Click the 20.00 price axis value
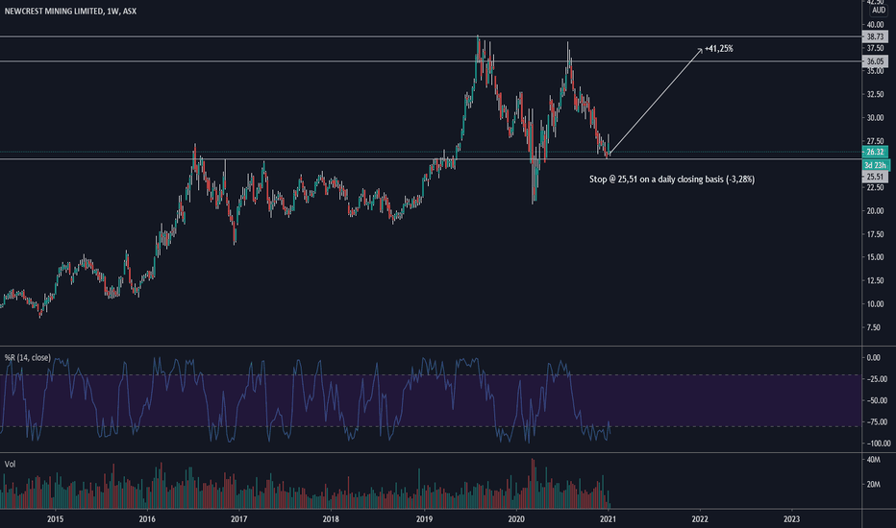The width and height of the screenshot is (896, 528). coord(875,211)
